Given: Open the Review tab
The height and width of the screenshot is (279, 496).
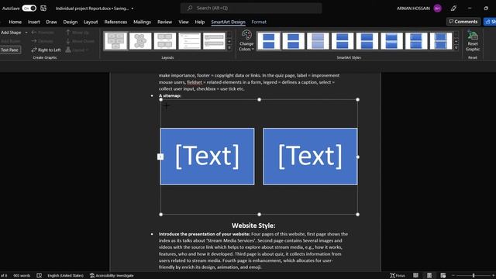Looking at the screenshot, I should (x=164, y=22).
